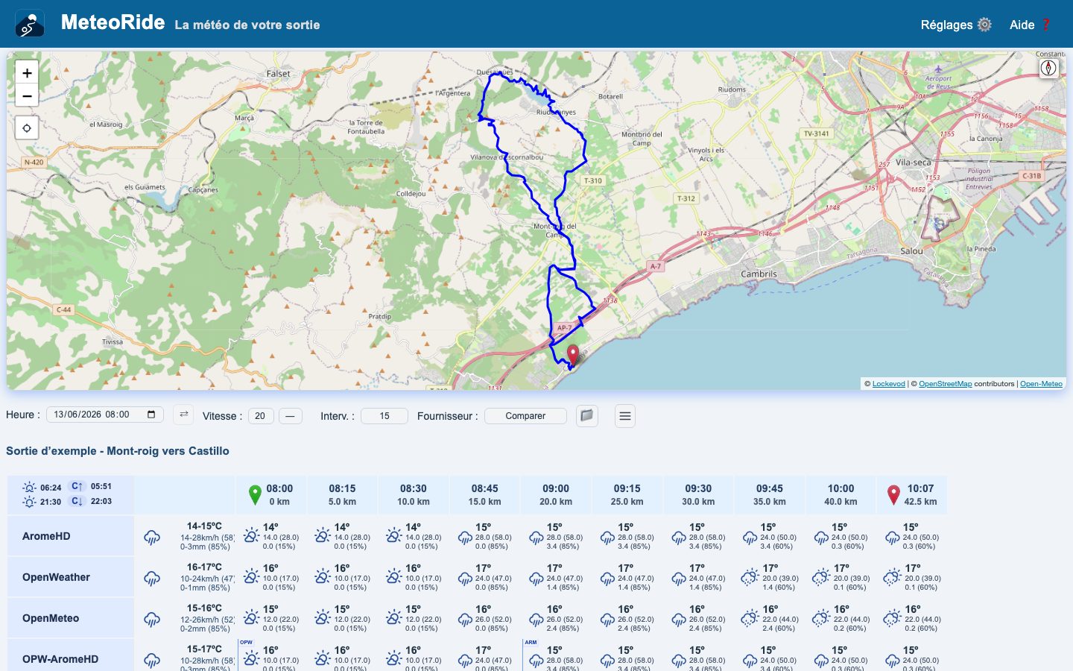Open the Fournisseur Comparer dropdown

[x=525, y=416]
